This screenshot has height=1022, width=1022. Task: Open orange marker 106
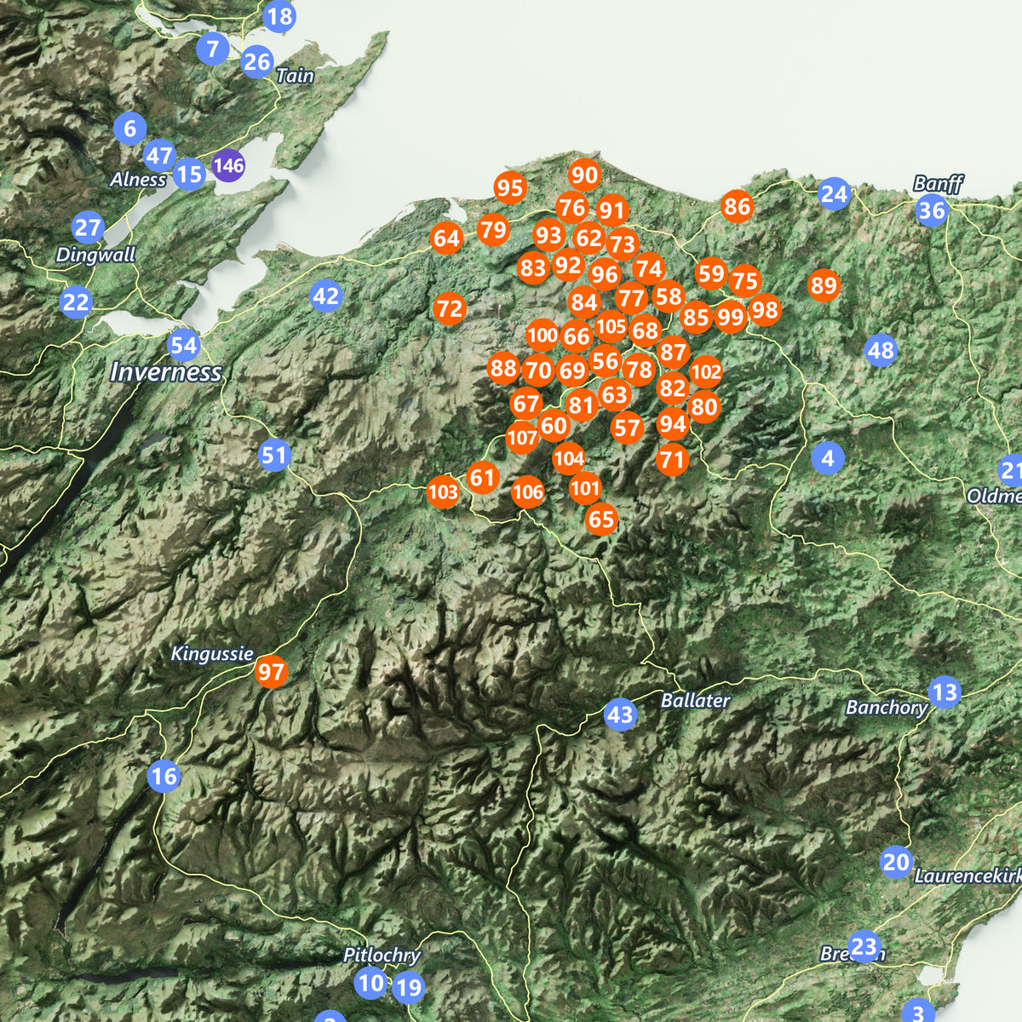(528, 491)
